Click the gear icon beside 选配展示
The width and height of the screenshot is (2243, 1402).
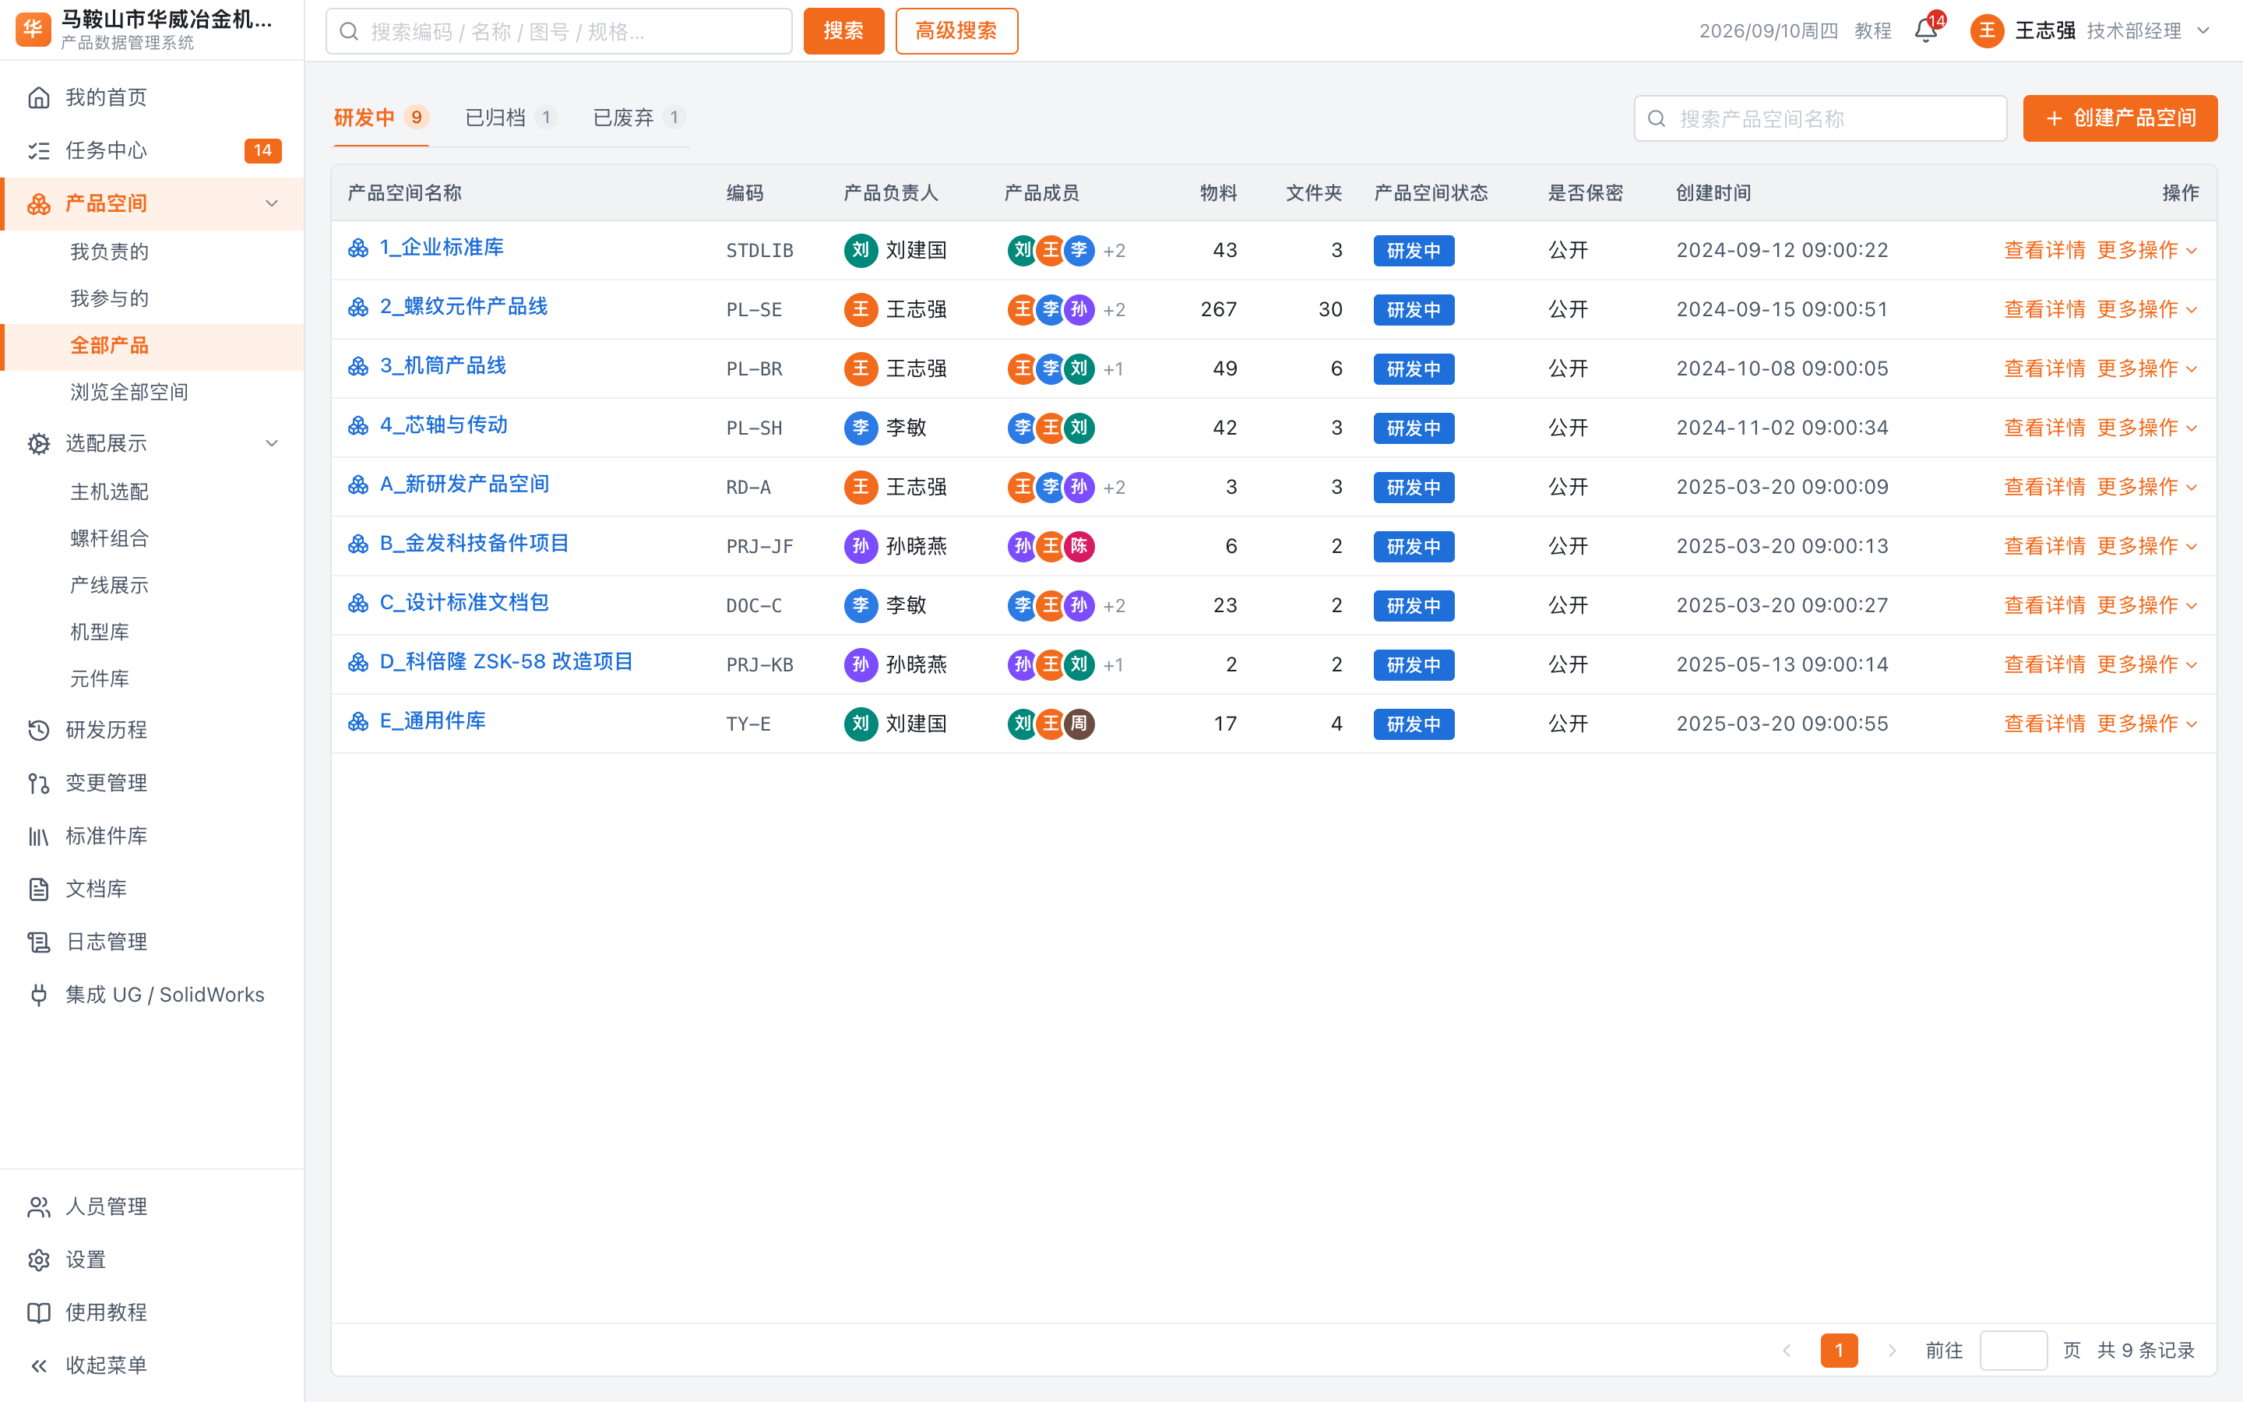click(39, 443)
